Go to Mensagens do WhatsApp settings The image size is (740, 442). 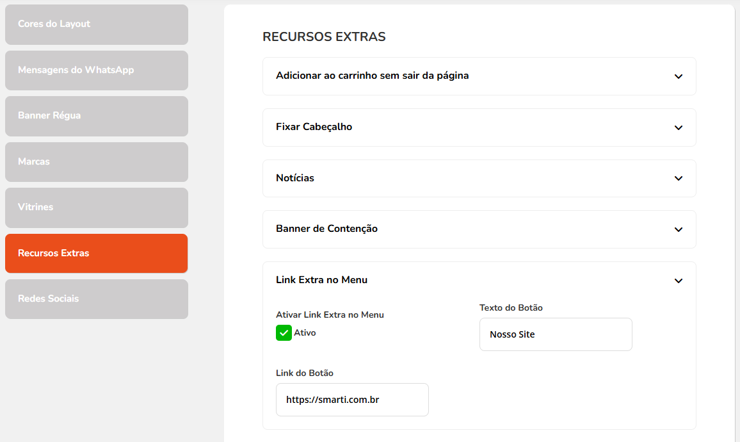[x=96, y=70]
